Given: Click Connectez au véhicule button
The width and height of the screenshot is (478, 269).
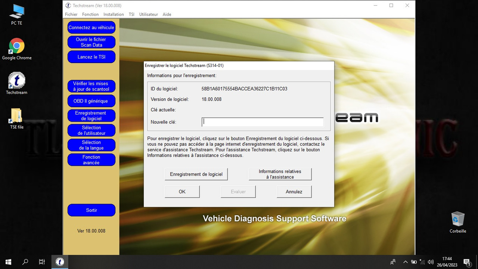Looking at the screenshot, I should click(91, 28).
